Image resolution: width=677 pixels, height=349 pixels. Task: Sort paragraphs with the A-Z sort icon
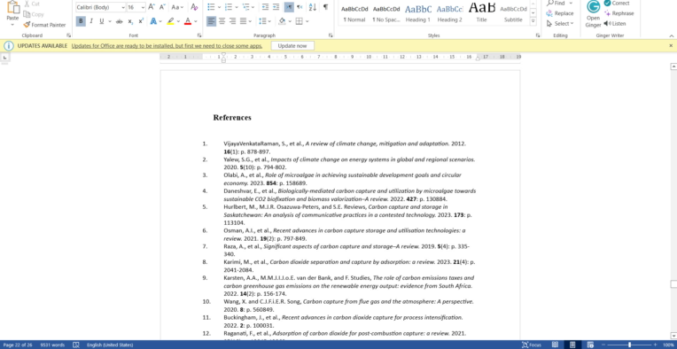313,7
